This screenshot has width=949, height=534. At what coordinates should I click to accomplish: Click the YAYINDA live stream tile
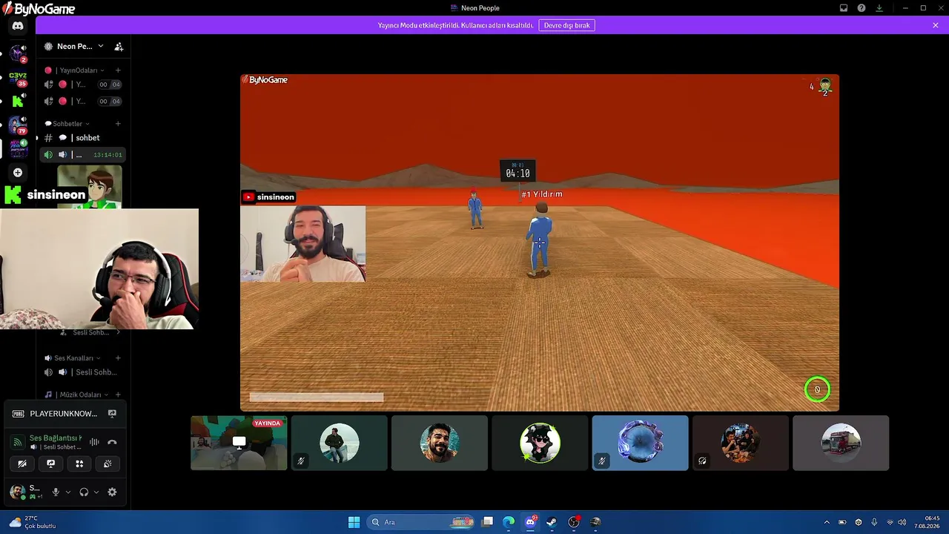coord(239,443)
